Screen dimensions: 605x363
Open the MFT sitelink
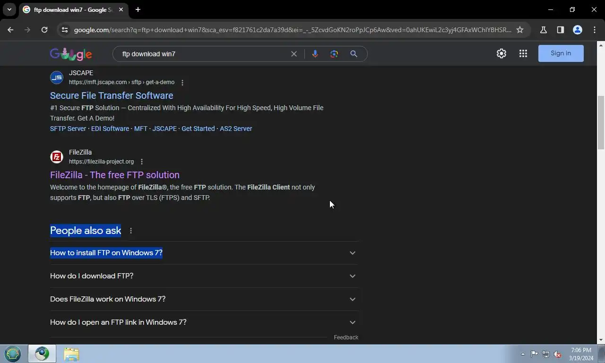click(x=141, y=129)
